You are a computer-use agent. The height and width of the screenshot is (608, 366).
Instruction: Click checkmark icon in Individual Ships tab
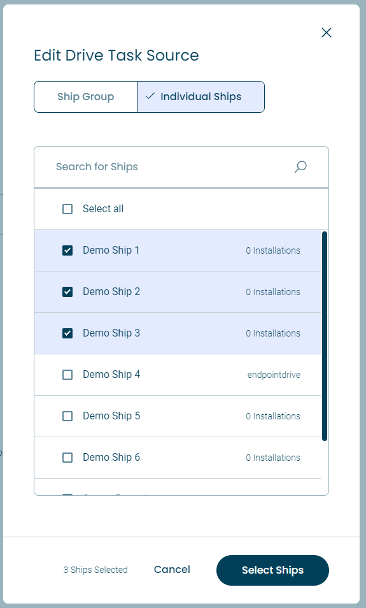pyautogui.click(x=150, y=96)
